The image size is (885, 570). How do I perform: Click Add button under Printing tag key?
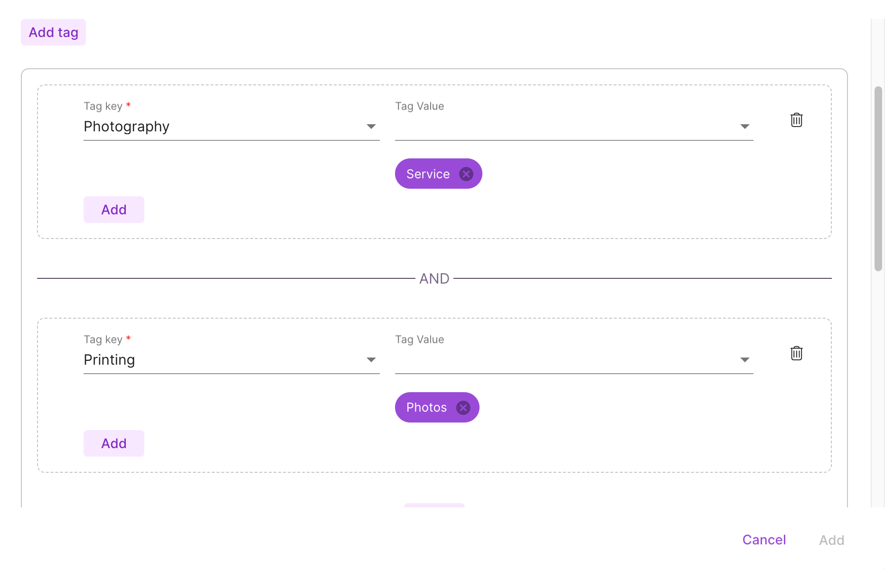(114, 443)
